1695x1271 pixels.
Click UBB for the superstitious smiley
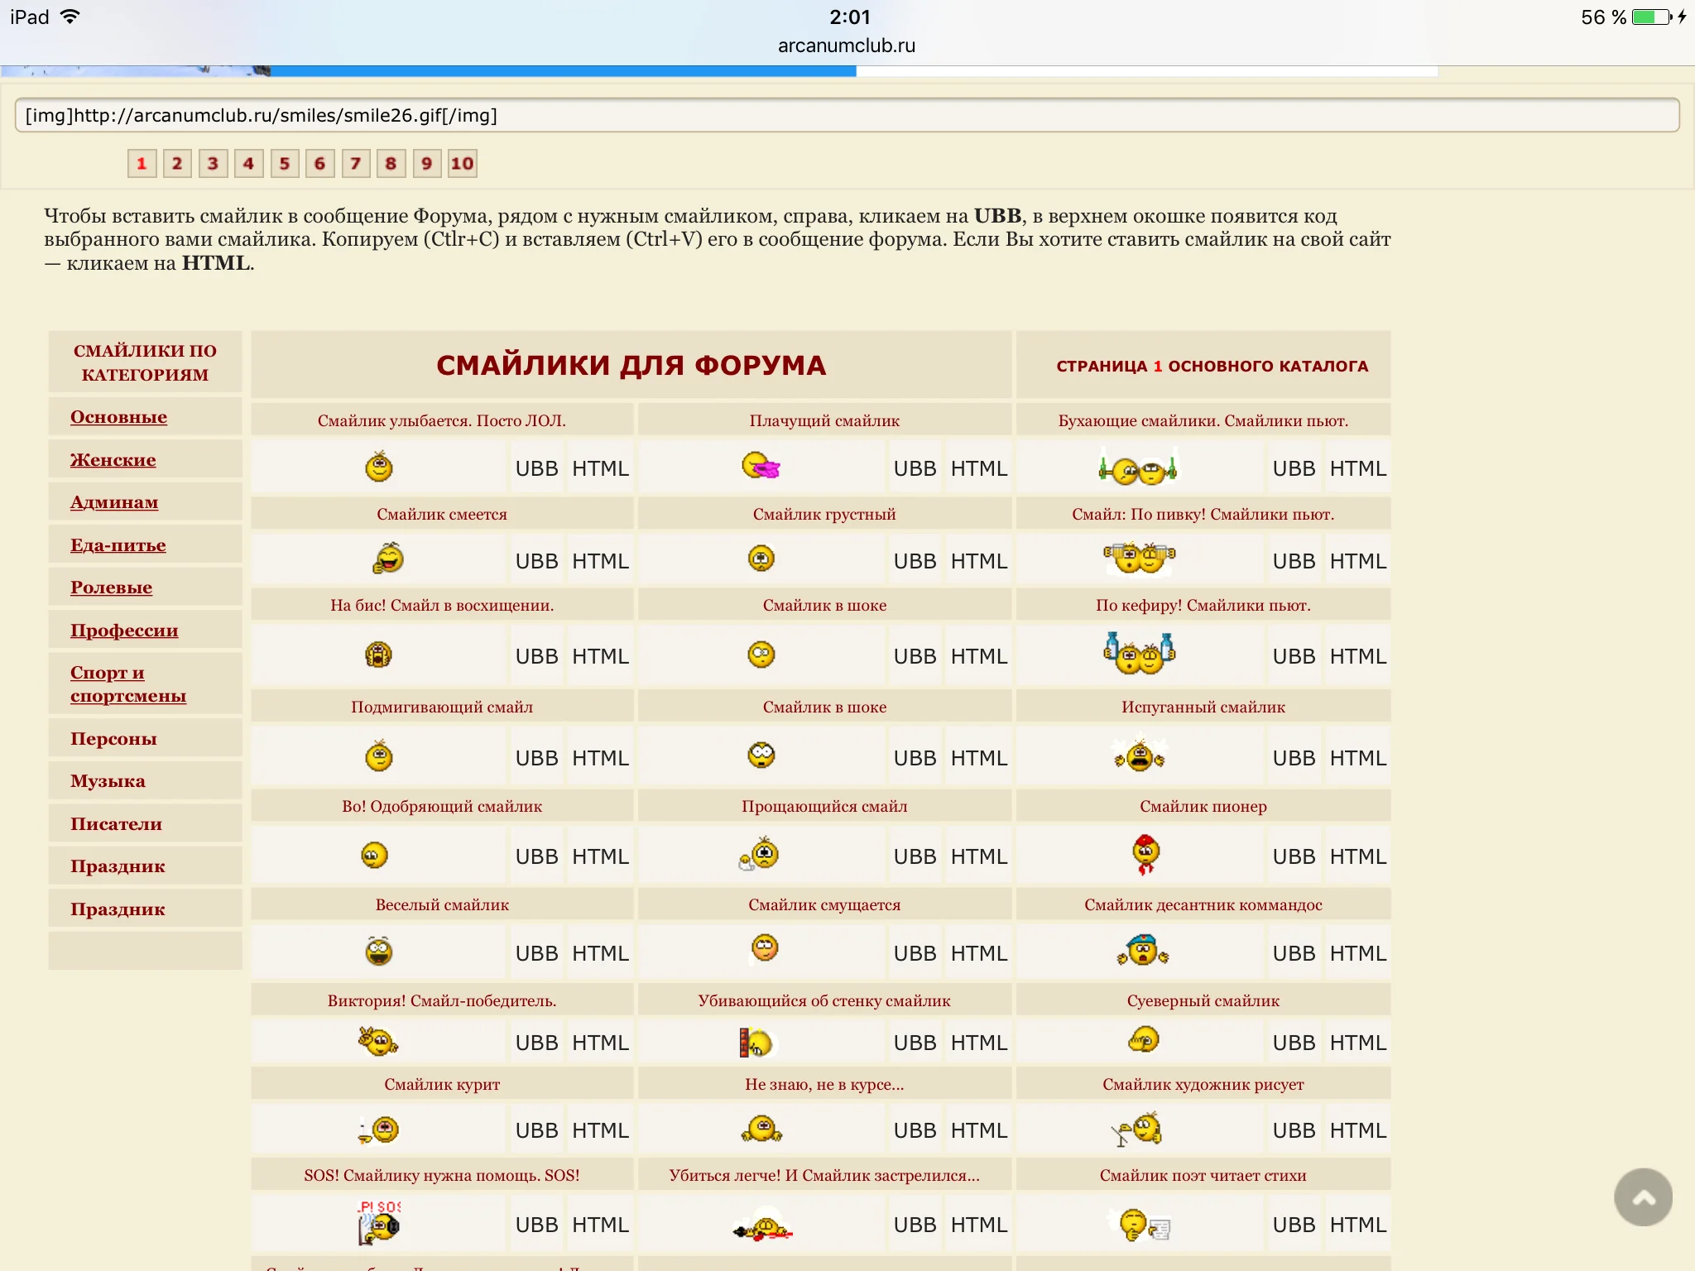(x=1294, y=1043)
